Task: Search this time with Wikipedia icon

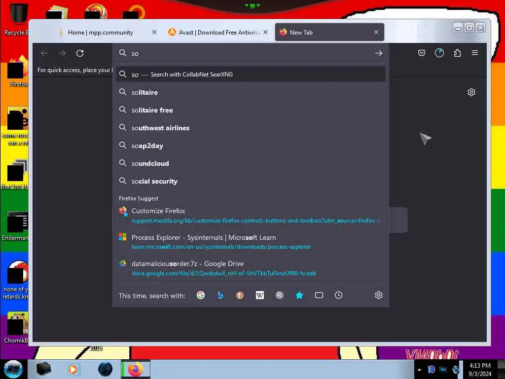Action: coord(259,295)
